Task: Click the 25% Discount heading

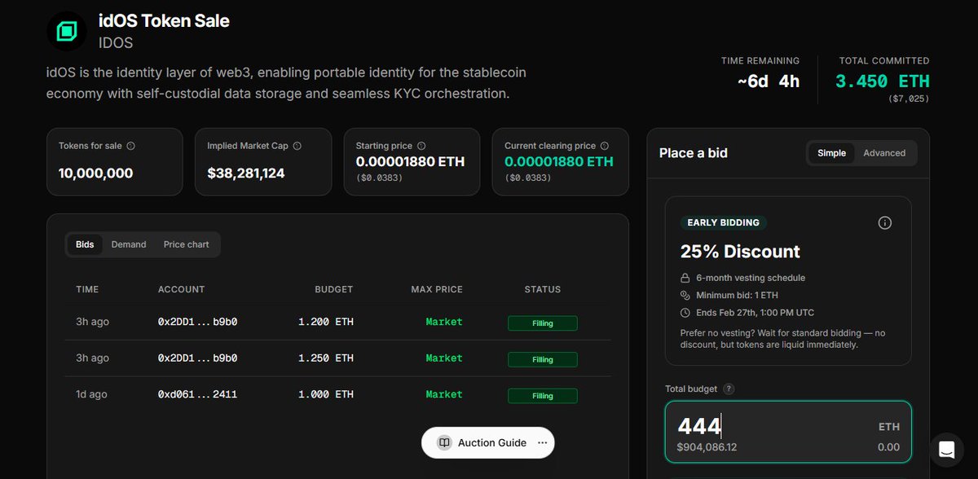Action: point(740,251)
